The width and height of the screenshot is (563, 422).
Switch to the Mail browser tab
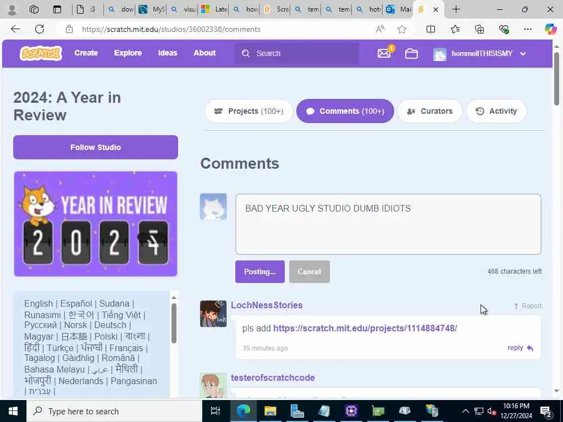click(398, 9)
